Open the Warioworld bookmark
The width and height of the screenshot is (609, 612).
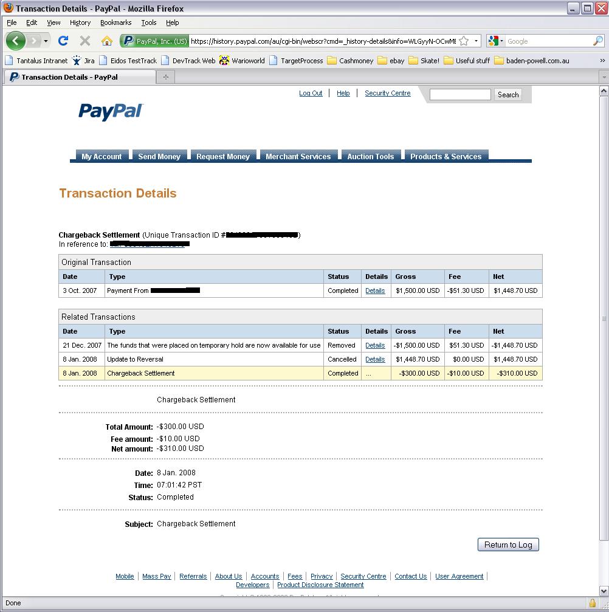tap(242, 61)
